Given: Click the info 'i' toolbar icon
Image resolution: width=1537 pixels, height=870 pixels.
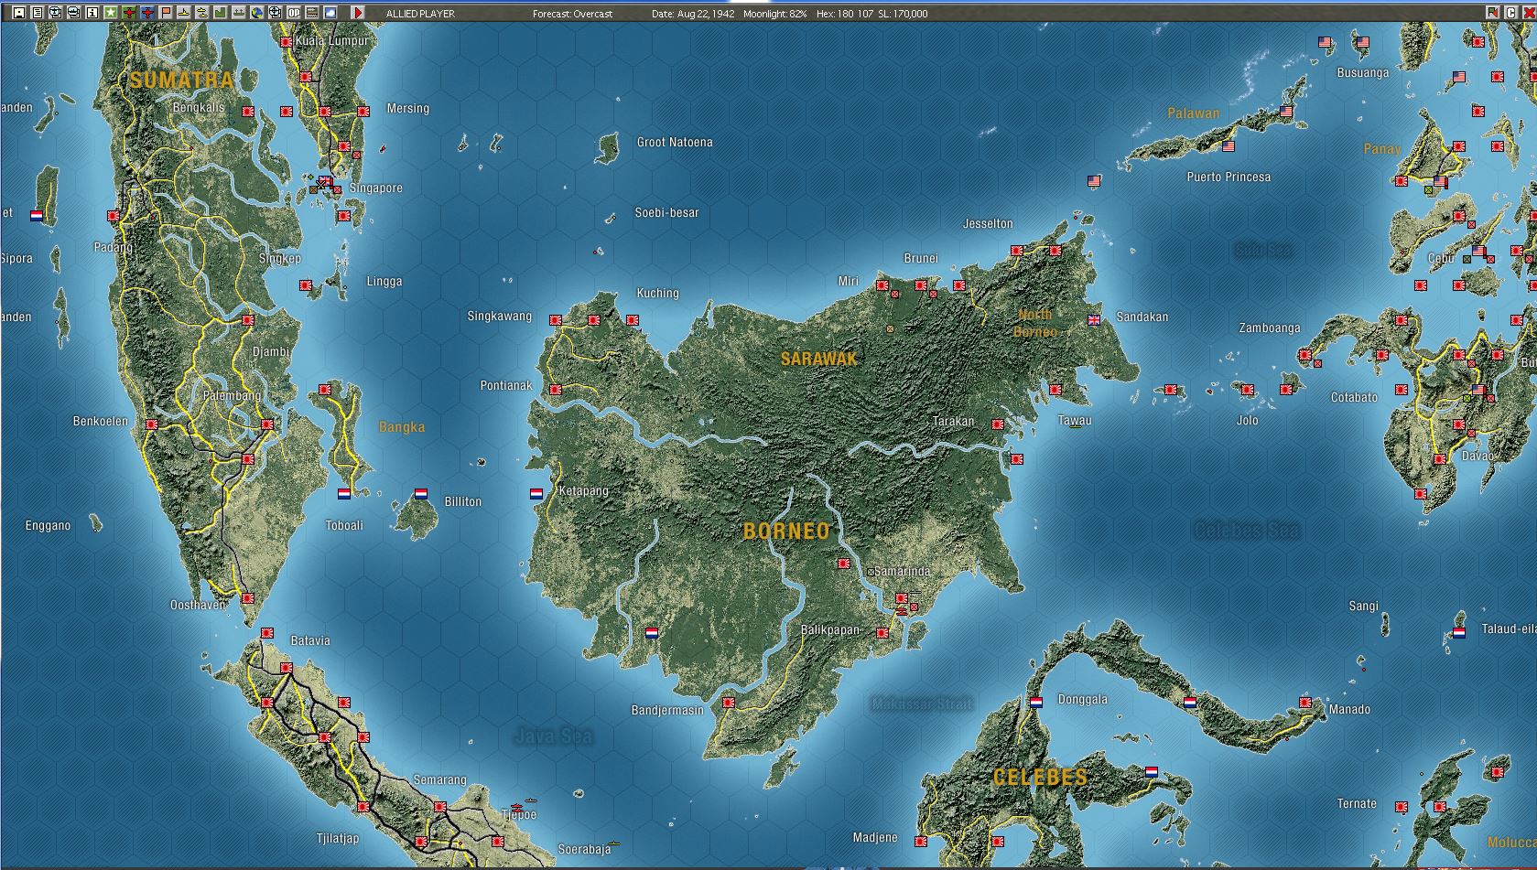Looking at the screenshot, I should coord(92,13).
